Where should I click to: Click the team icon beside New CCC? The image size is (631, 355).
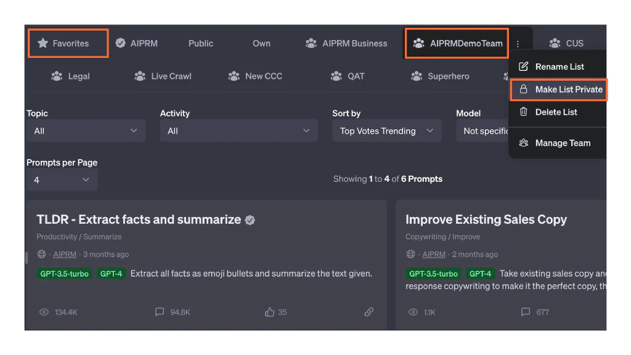[234, 76]
